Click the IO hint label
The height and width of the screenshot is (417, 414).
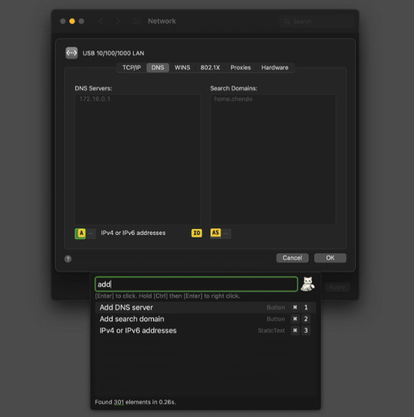point(197,233)
